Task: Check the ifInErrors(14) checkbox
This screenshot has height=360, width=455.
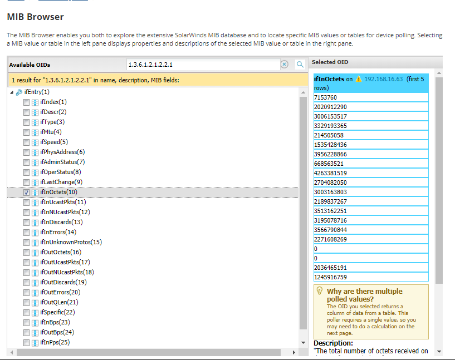Action: [26, 233]
